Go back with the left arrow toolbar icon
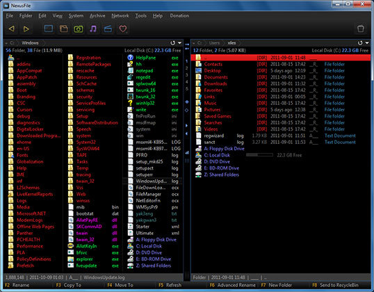 pos(11,29)
